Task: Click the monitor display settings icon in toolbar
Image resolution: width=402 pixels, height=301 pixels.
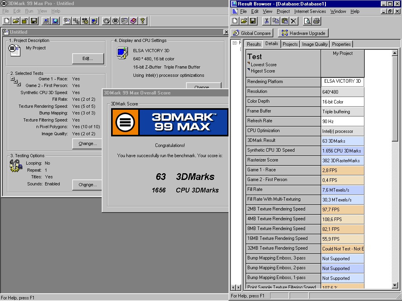Action: tap(94, 21)
